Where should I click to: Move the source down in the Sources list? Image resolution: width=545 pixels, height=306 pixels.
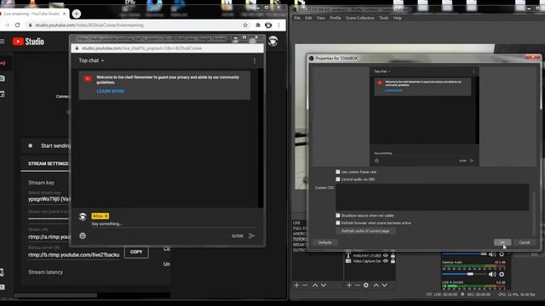click(384, 286)
